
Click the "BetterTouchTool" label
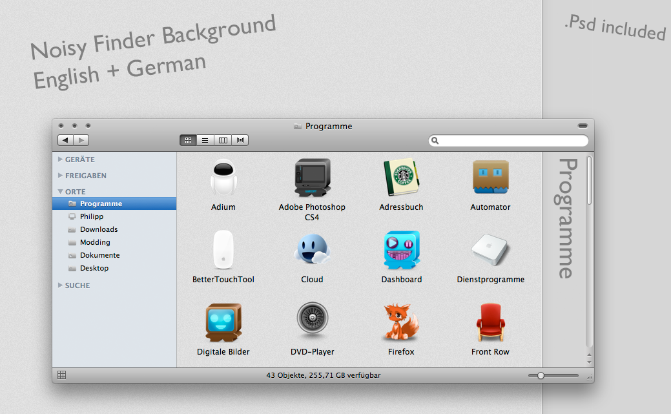click(223, 279)
